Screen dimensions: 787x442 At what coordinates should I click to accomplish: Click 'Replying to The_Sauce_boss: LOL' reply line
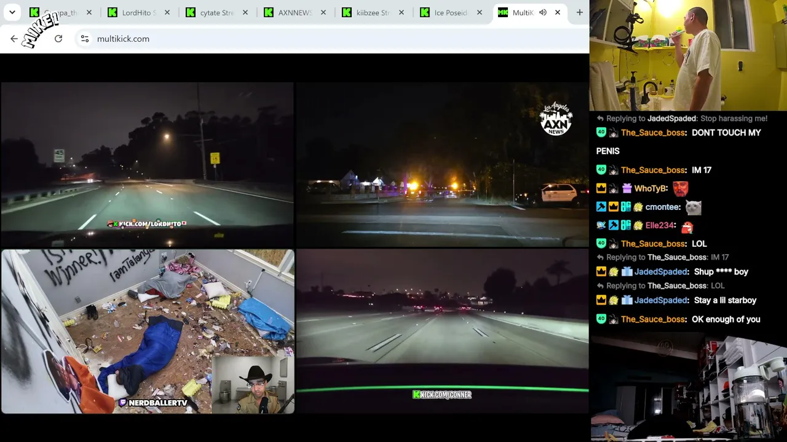point(661,285)
